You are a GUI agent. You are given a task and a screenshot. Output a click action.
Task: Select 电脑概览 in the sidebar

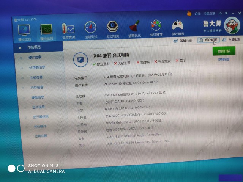(x=34, y=47)
